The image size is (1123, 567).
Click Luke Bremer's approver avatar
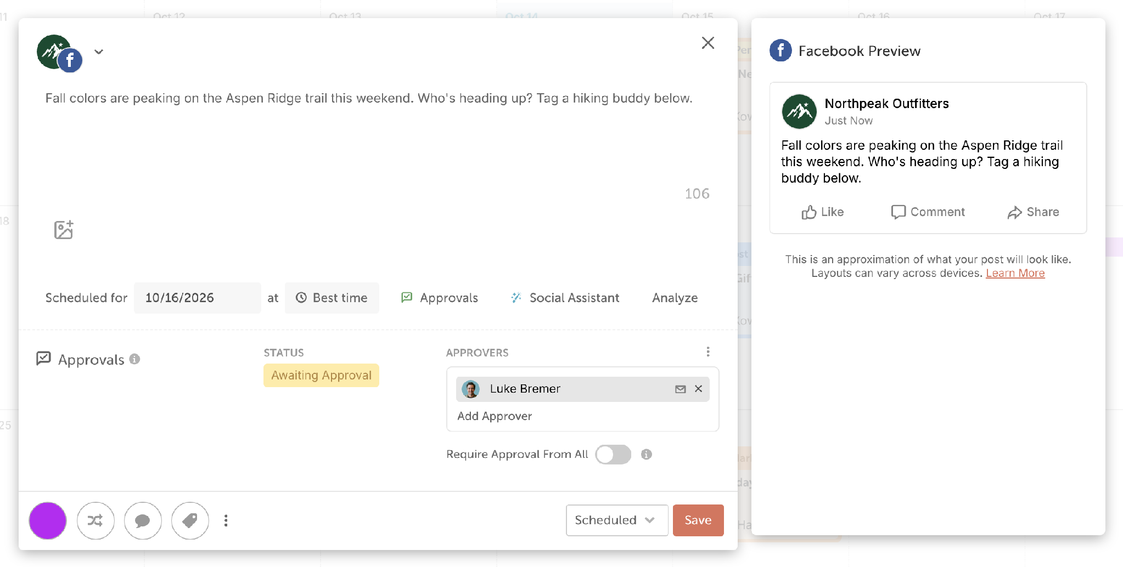tap(470, 389)
